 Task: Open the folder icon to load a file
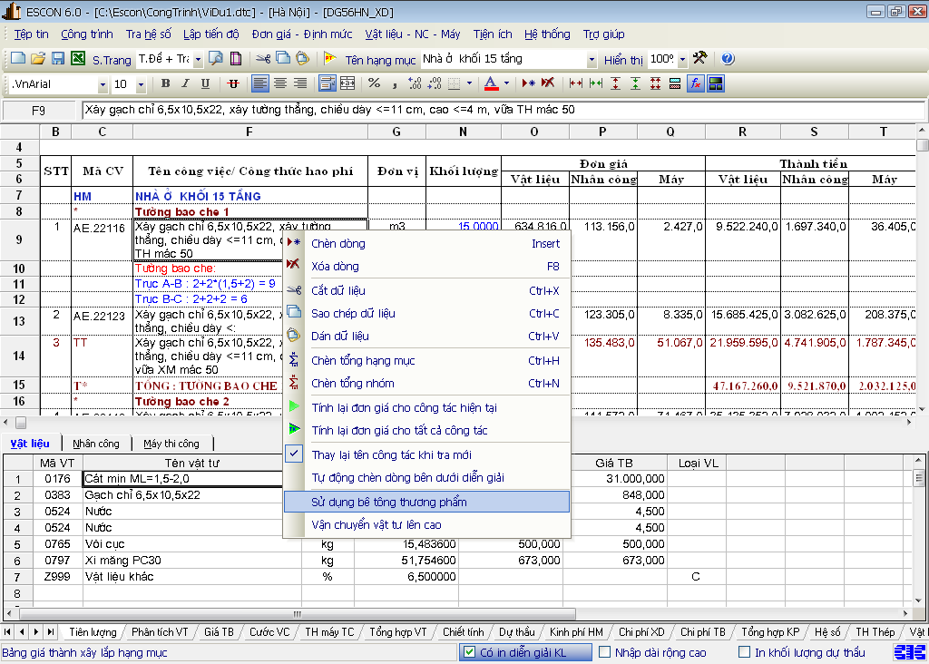pyautogui.click(x=37, y=59)
